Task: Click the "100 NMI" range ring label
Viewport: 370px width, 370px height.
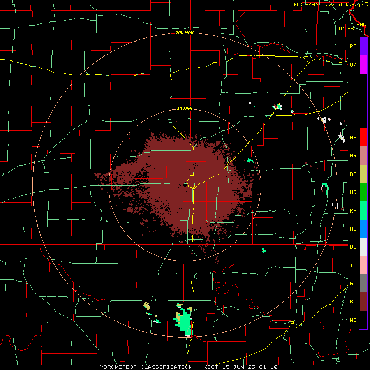Action: click(x=185, y=32)
